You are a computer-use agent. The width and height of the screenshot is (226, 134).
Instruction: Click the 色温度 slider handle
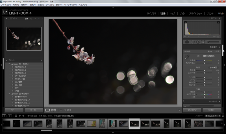(204, 60)
